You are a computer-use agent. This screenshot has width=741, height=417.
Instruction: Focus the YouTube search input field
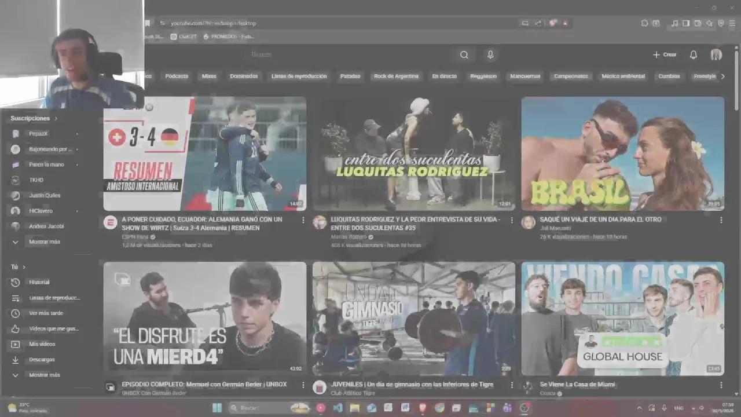347,54
